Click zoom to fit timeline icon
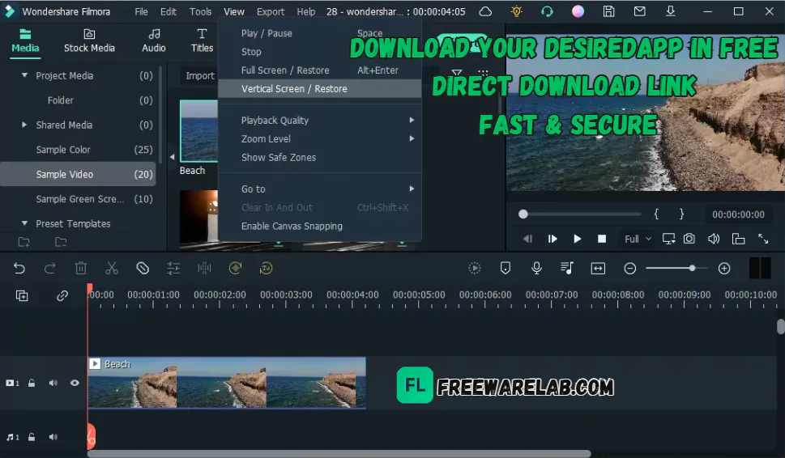This screenshot has height=458, width=785. tap(598, 269)
